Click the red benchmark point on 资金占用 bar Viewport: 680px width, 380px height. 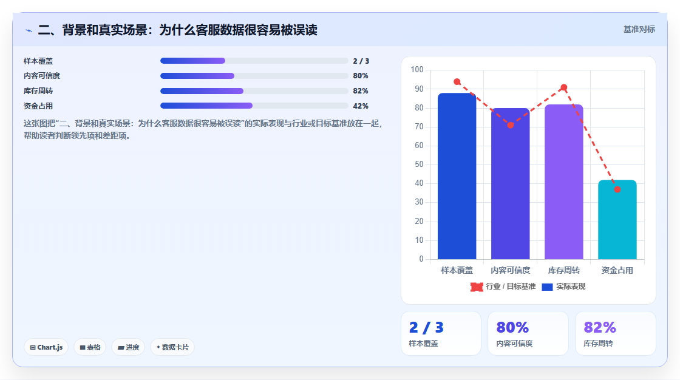click(617, 189)
